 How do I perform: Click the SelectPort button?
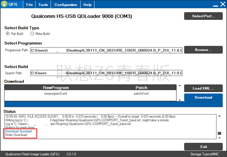click(203, 16)
